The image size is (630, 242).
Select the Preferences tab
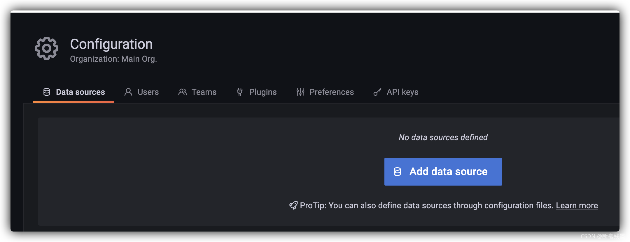tap(325, 92)
